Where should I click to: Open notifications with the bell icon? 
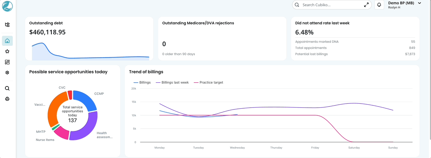[379, 5]
